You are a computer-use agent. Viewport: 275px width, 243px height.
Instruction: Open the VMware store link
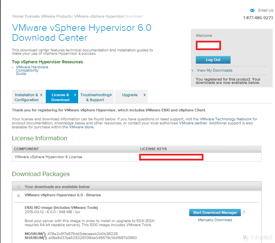(81, 127)
